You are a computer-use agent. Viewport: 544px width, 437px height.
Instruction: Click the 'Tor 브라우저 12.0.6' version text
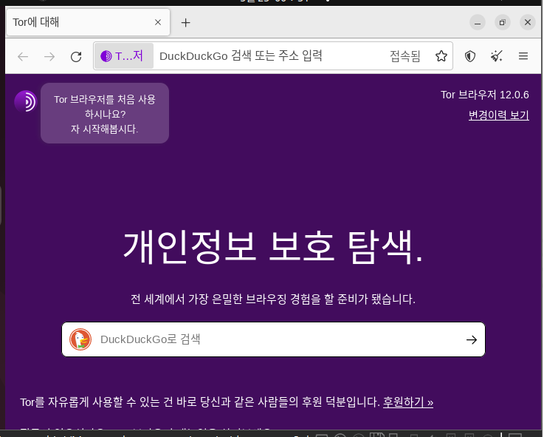tap(485, 95)
